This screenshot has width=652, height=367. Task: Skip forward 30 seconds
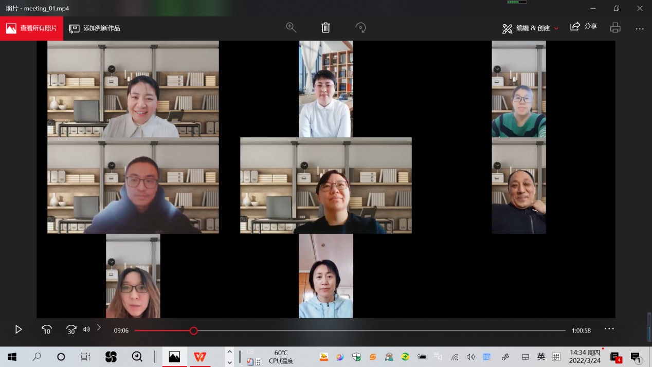pos(71,329)
